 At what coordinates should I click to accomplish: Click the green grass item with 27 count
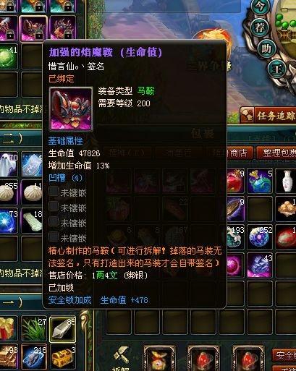point(34,328)
